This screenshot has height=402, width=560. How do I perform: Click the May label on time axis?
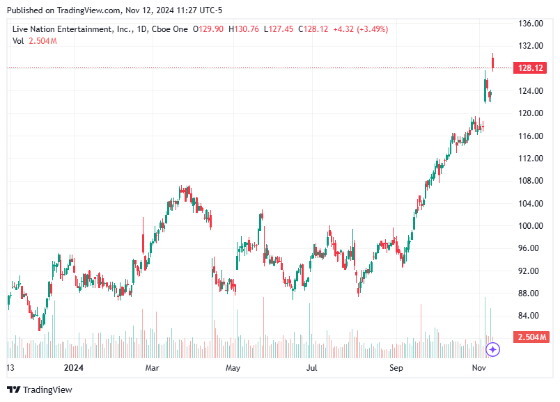pyautogui.click(x=233, y=368)
